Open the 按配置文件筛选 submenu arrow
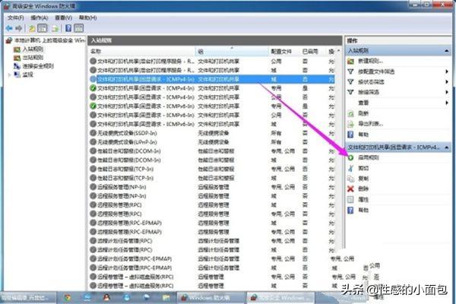The height and width of the screenshot is (304, 456). (447, 71)
